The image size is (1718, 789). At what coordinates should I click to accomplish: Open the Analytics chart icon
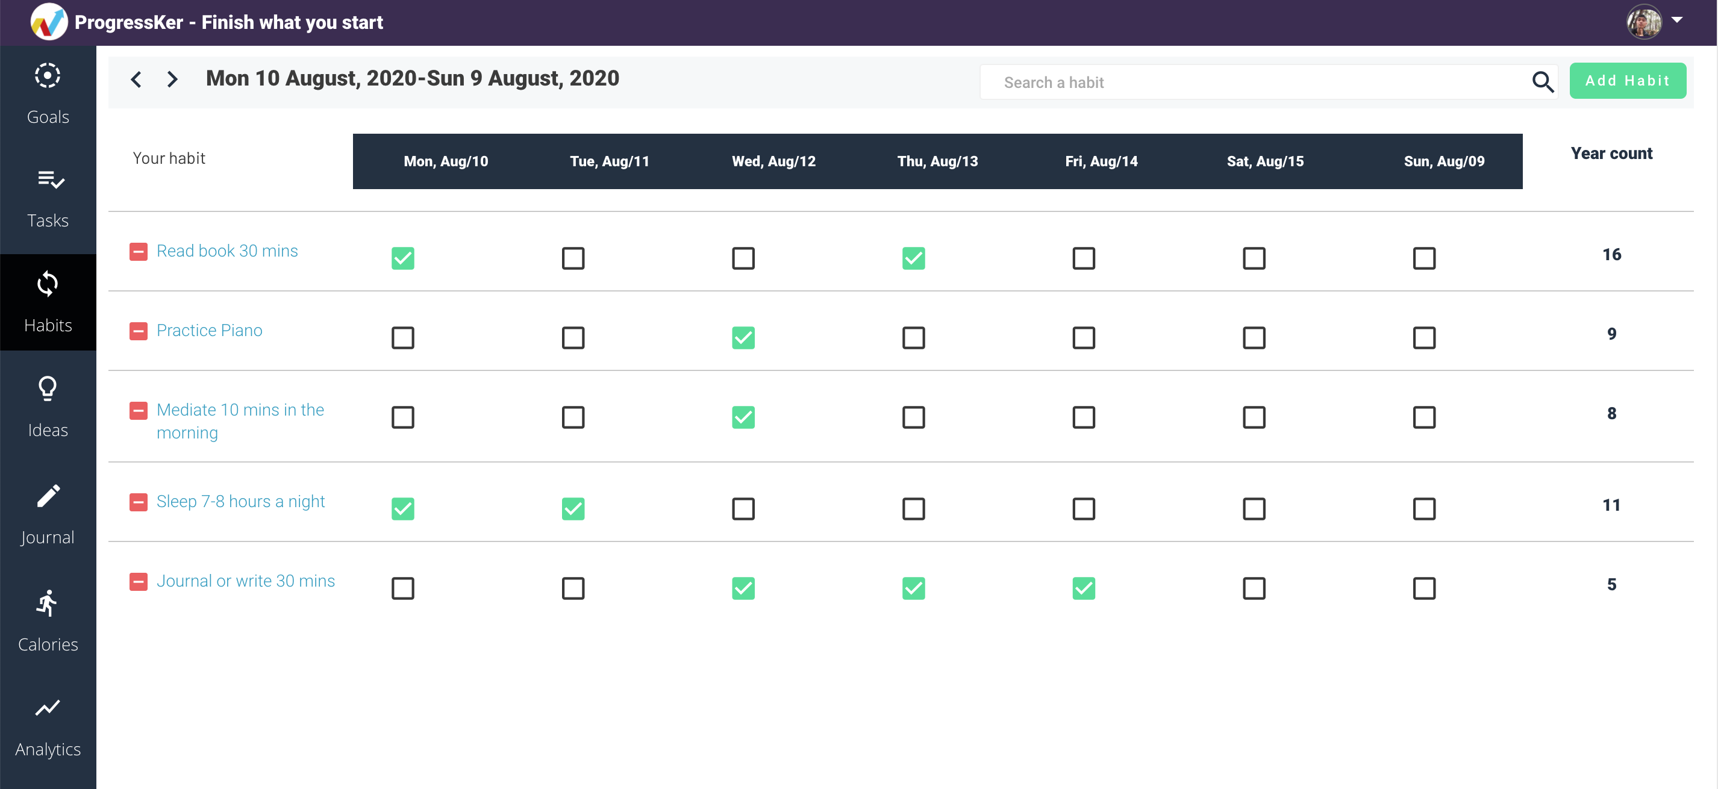48,708
